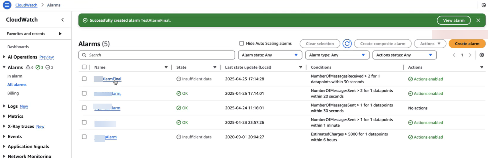Expand Events section
490x158 pixels.
(x=4, y=136)
